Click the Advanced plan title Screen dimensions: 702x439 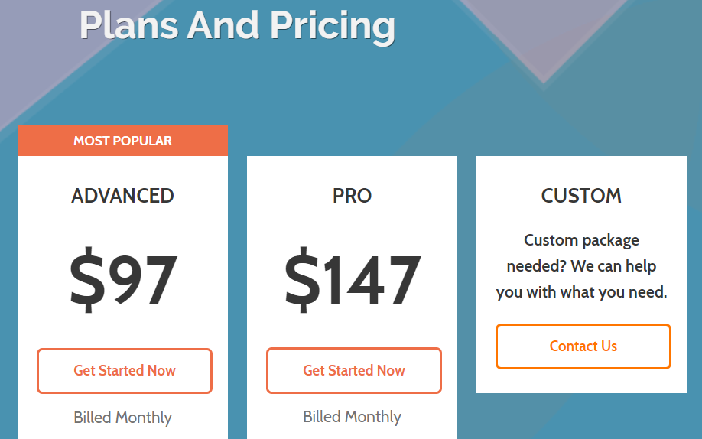tap(122, 196)
